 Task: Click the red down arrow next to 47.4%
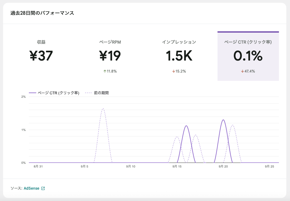coord(242,71)
